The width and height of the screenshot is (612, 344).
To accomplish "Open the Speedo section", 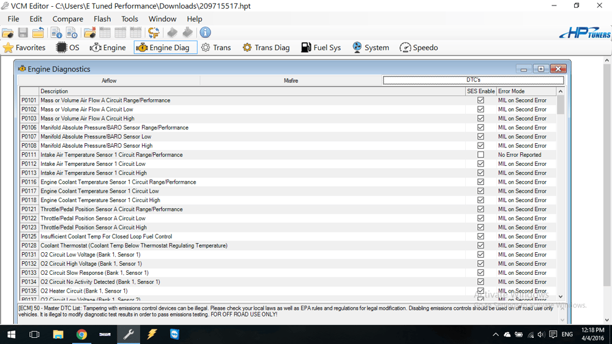I will click(x=419, y=48).
